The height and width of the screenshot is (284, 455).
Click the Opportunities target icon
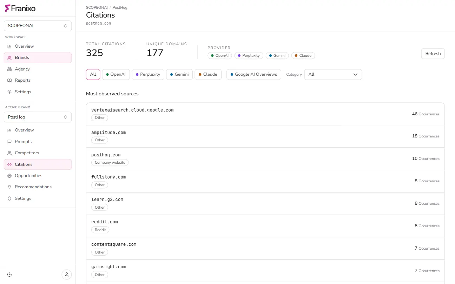pos(9,176)
